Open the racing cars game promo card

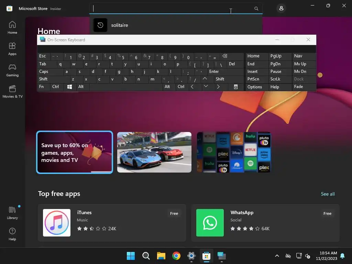coord(154,152)
